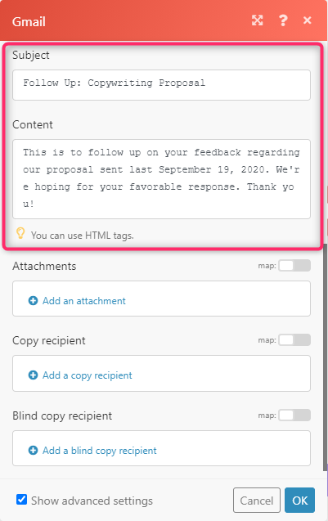
Task: Click the Add a copy recipient link
Action: [87, 375]
